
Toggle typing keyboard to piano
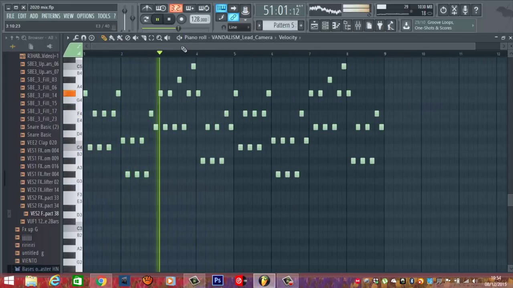pos(221,8)
